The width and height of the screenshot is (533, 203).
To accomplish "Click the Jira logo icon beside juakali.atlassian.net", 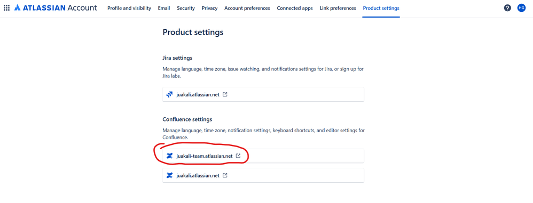I will coord(169,94).
